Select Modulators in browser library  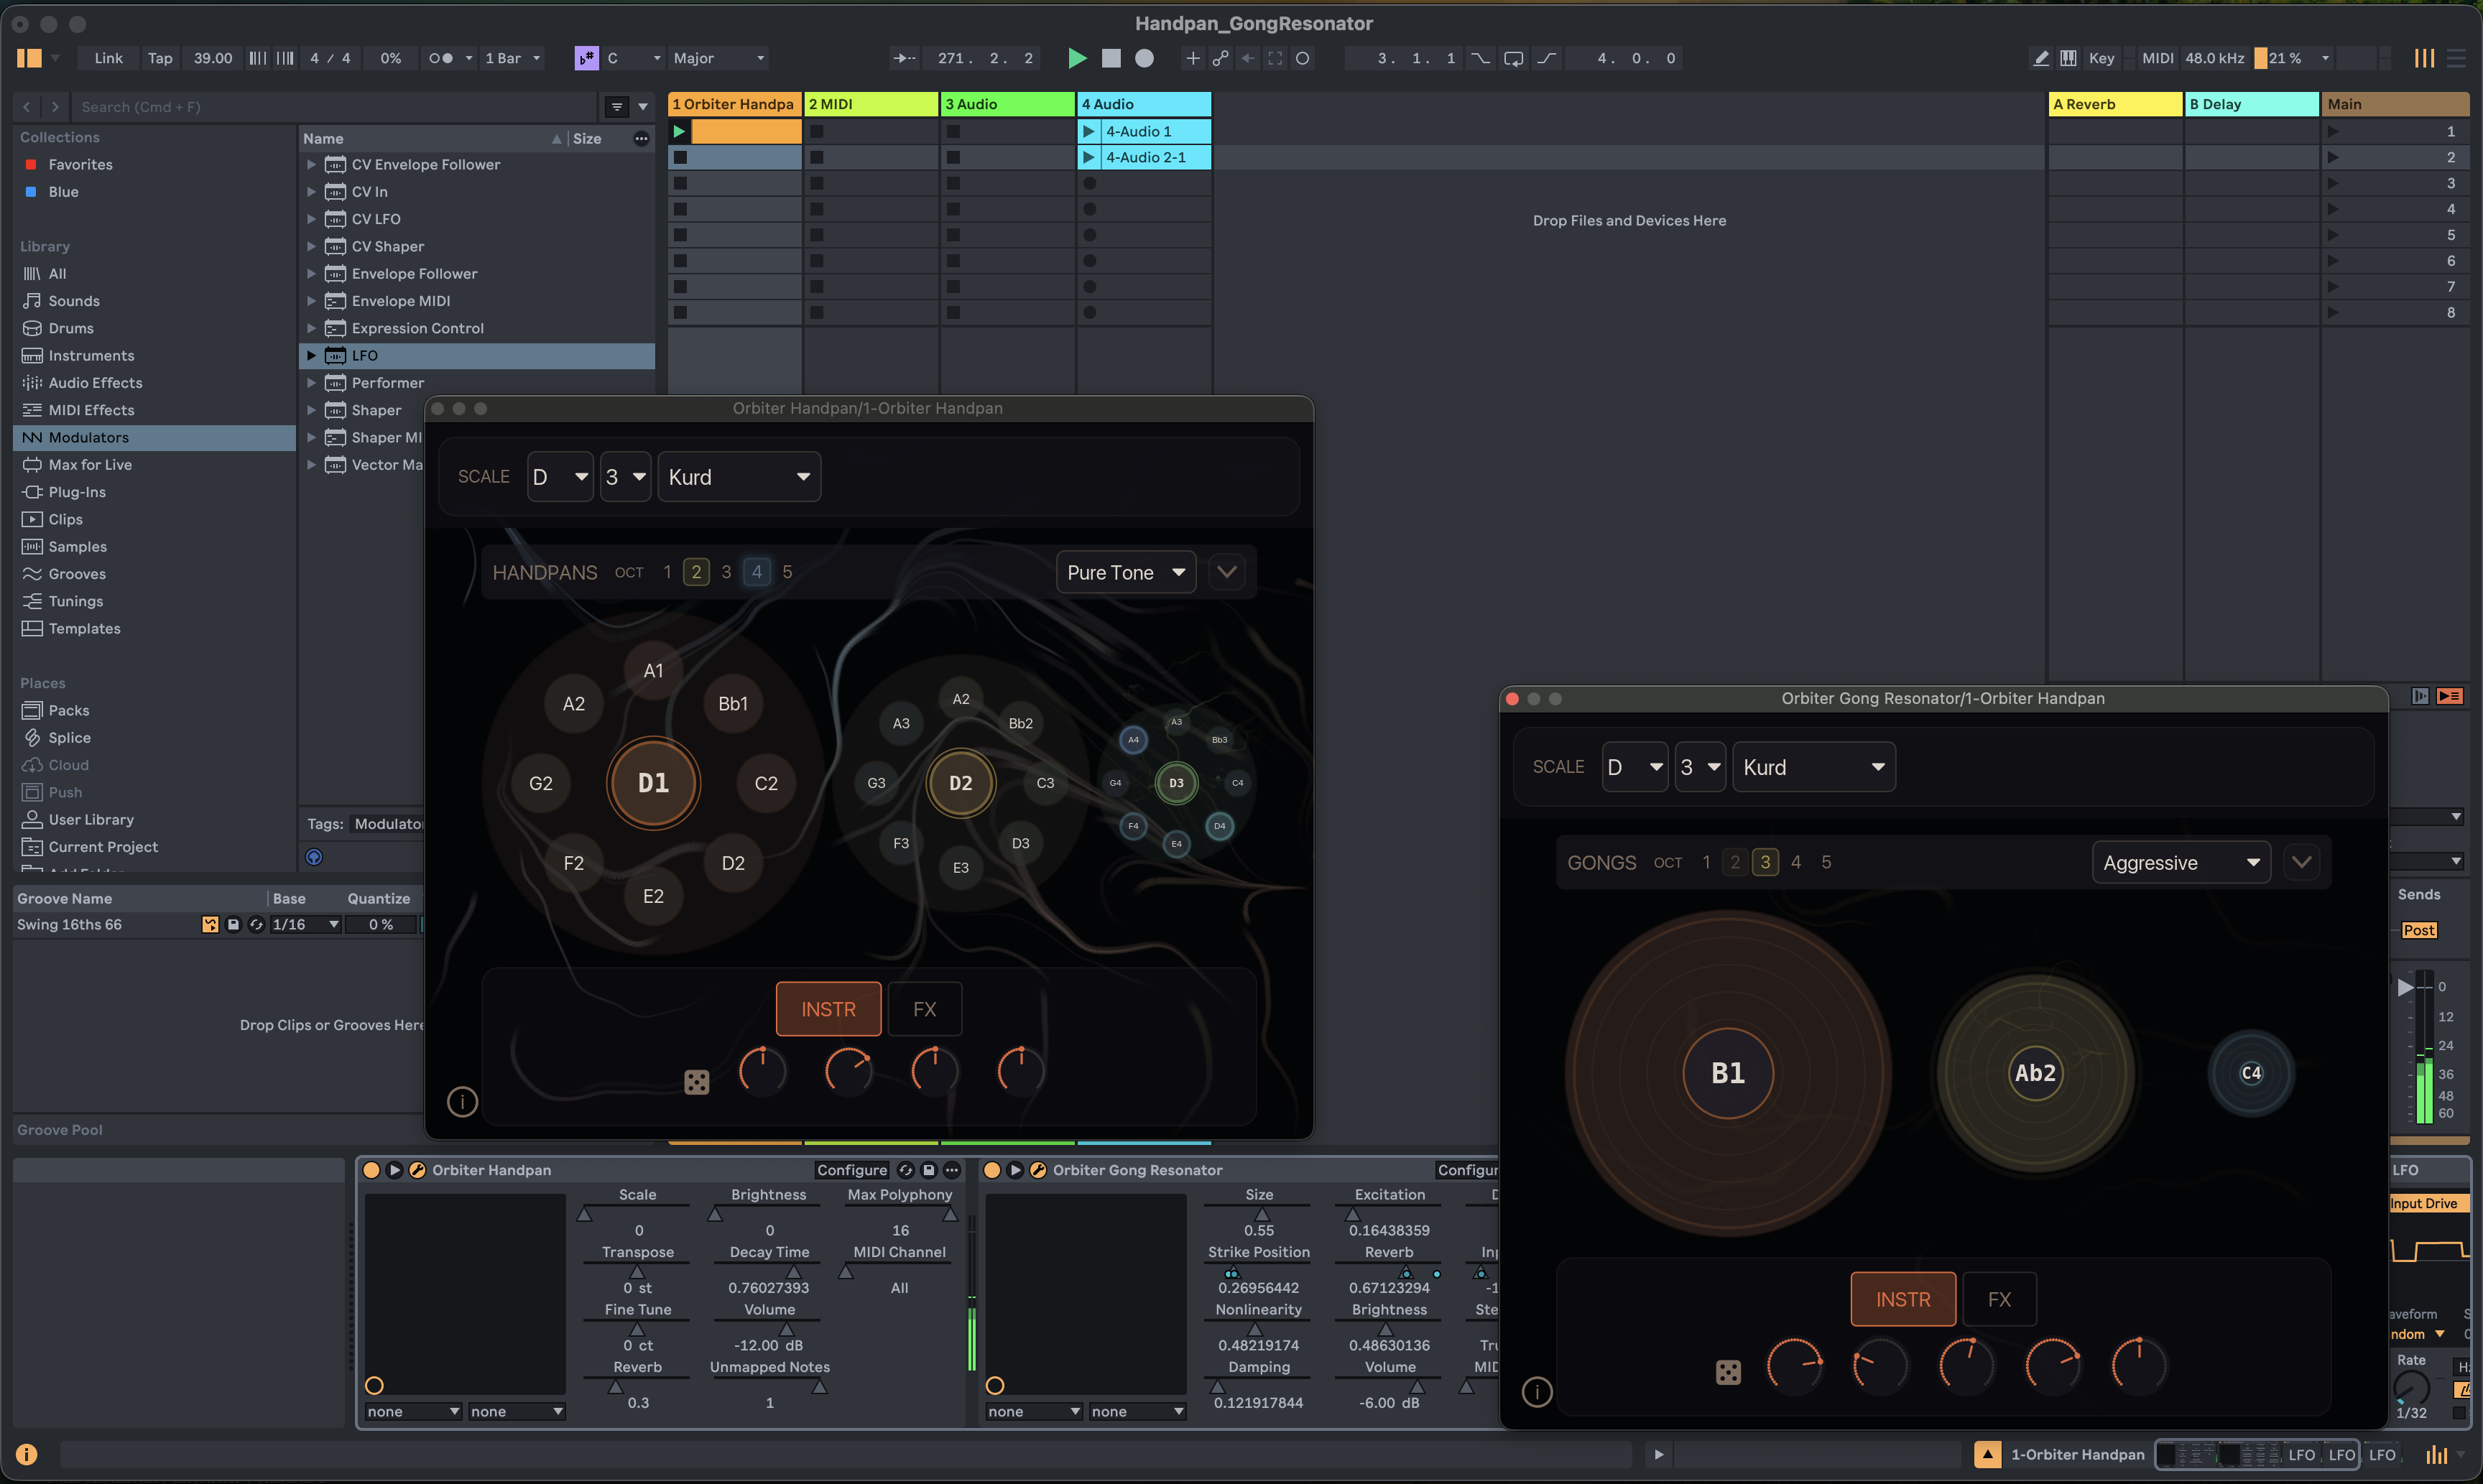tap(154, 437)
